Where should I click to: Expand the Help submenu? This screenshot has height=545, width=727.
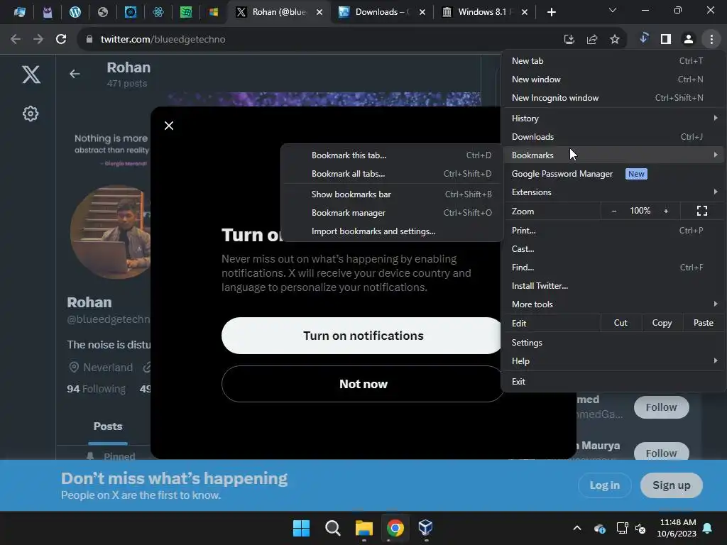pos(614,361)
